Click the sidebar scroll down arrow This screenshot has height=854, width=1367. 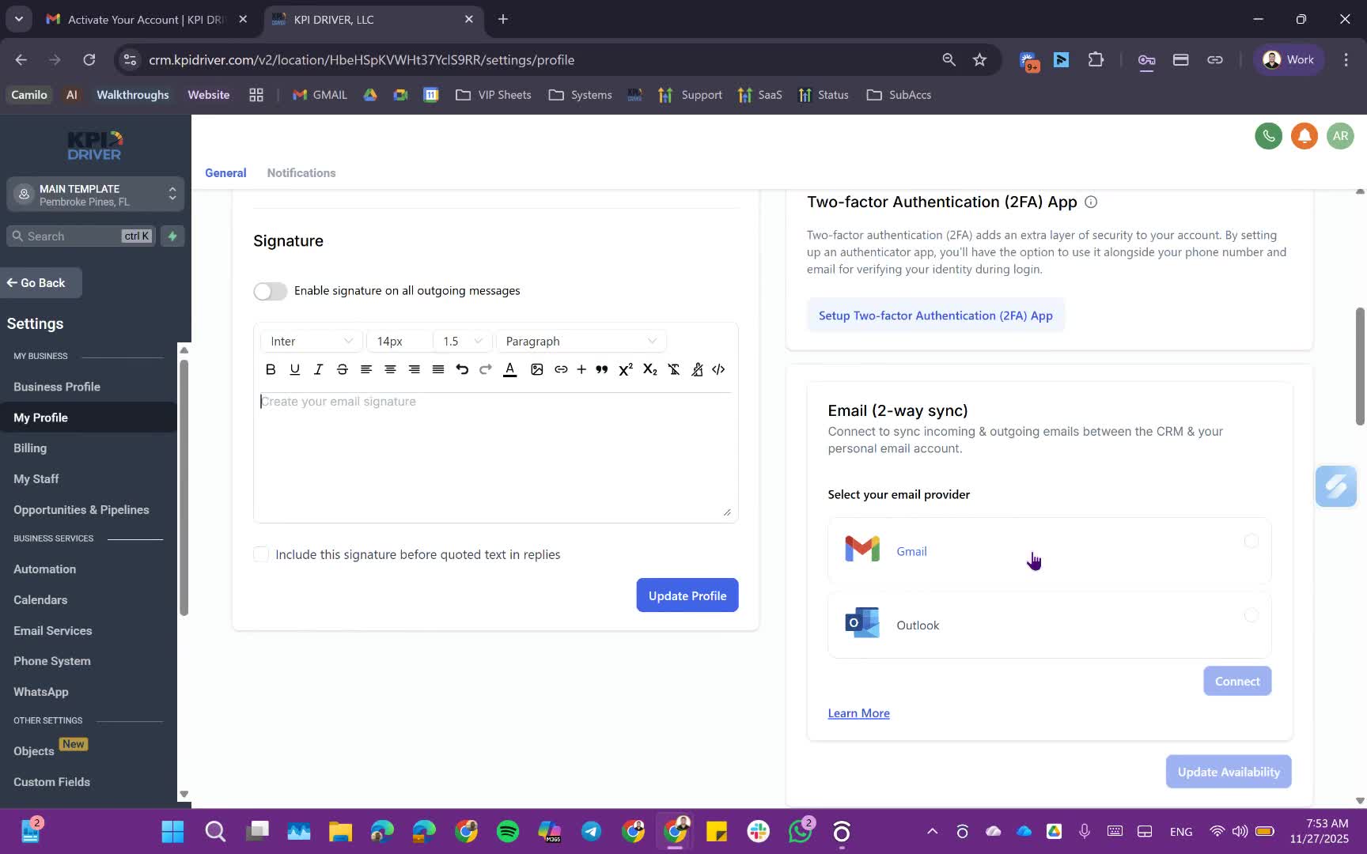[184, 794]
